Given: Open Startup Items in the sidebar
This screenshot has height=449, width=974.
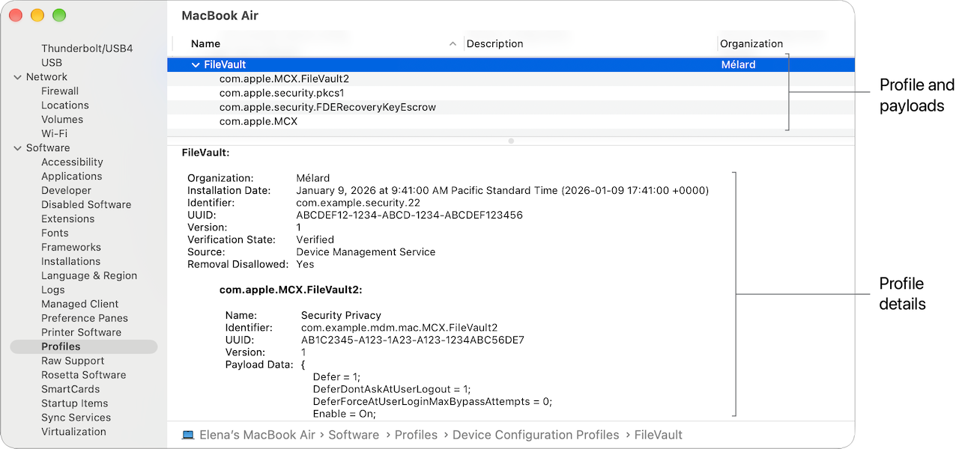Looking at the screenshot, I should [x=75, y=404].
